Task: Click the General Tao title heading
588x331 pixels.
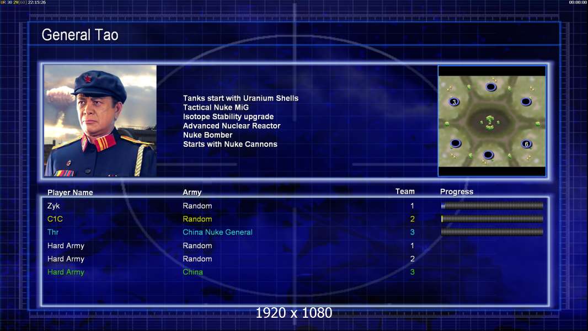Action: (80, 35)
